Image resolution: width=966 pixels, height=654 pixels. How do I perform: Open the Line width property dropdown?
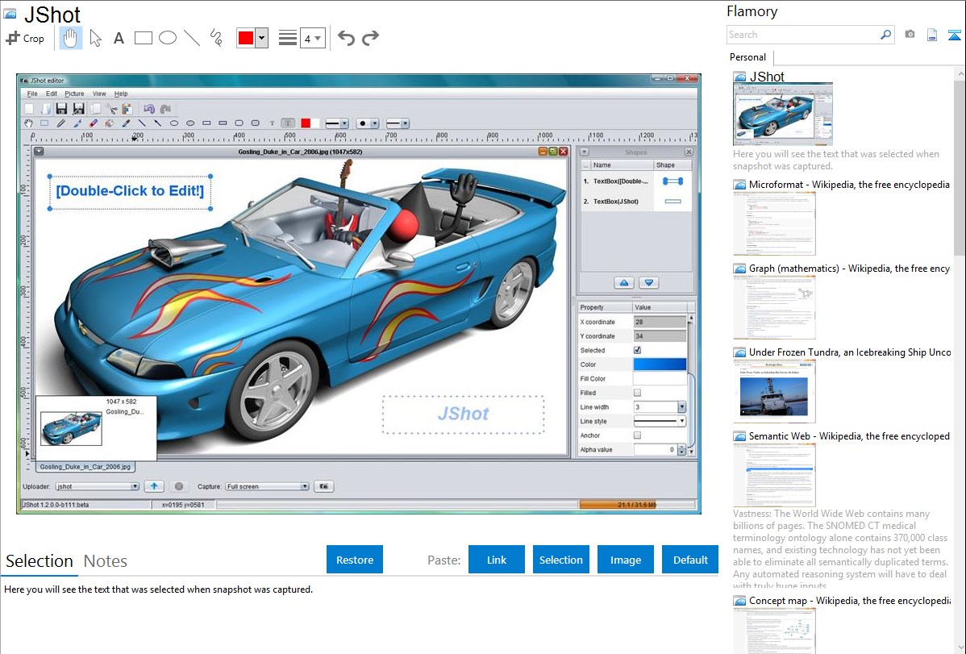pos(681,406)
